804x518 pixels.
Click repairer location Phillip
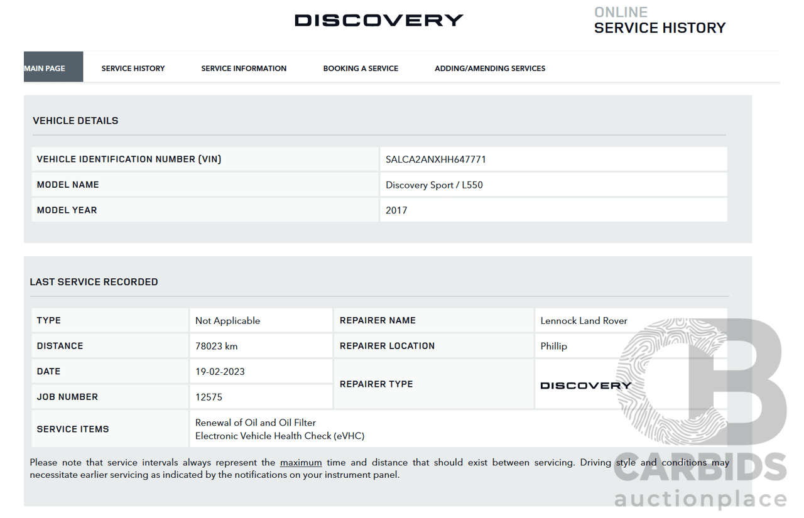tap(553, 346)
